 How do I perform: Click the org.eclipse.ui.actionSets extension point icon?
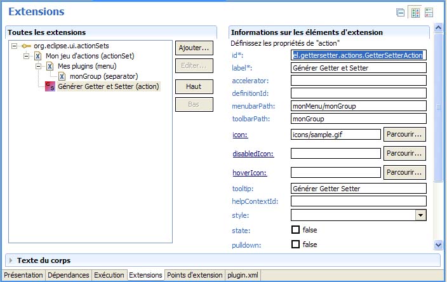pos(26,46)
